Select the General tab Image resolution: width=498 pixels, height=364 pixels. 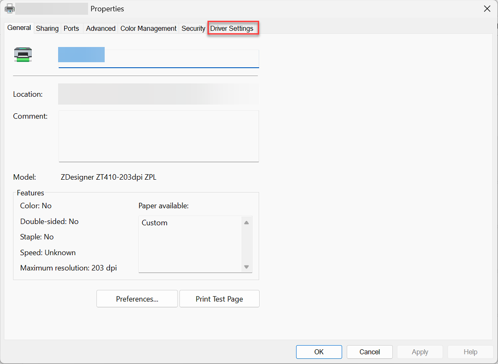tap(19, 28)
